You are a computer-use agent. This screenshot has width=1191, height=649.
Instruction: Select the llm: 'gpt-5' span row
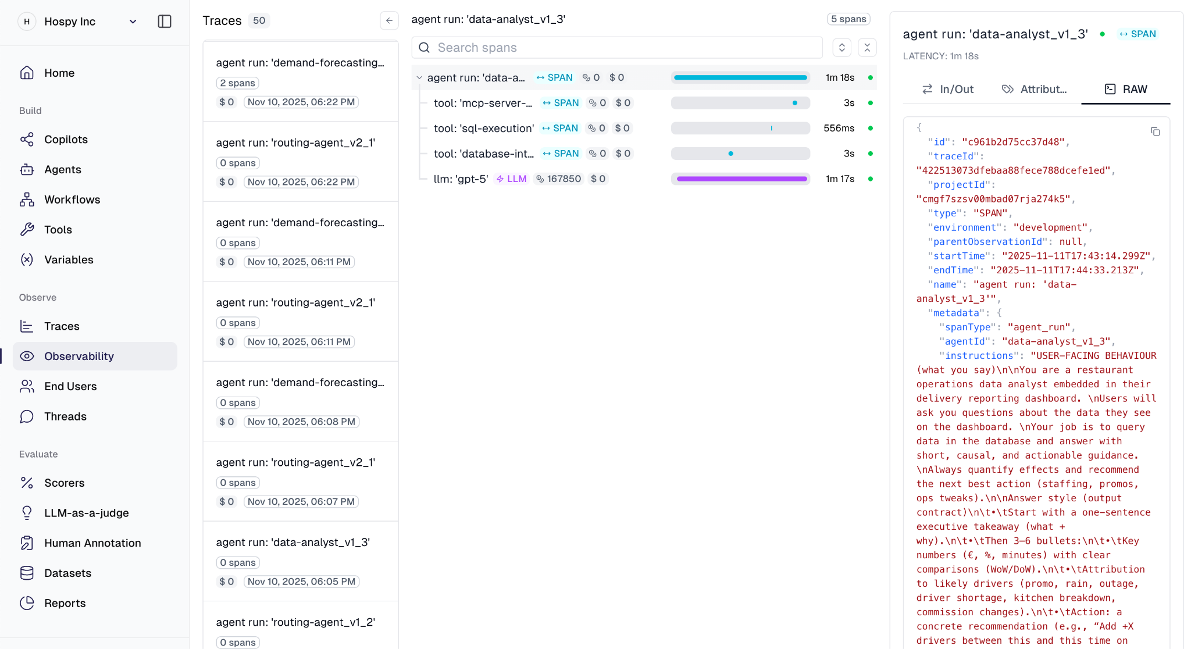(461, 179)
